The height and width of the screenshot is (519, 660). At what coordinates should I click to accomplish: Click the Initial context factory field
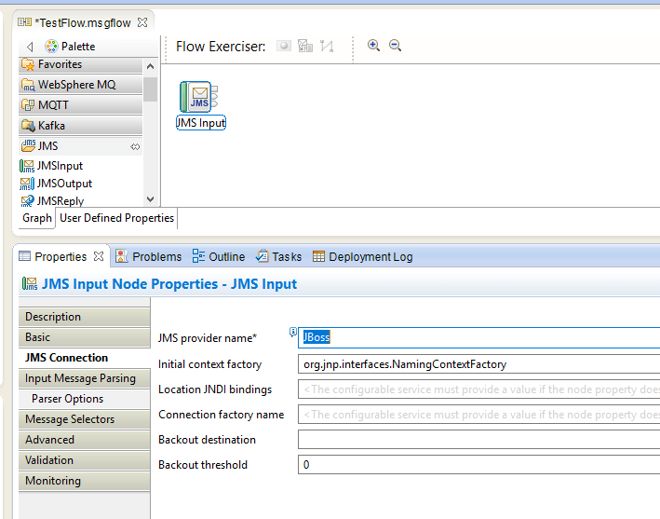pos(479,364)
